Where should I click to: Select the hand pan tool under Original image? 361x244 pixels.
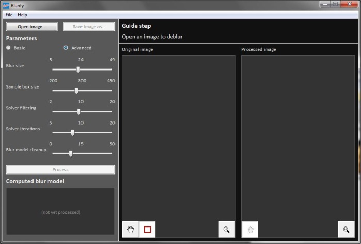coord(130,229)
